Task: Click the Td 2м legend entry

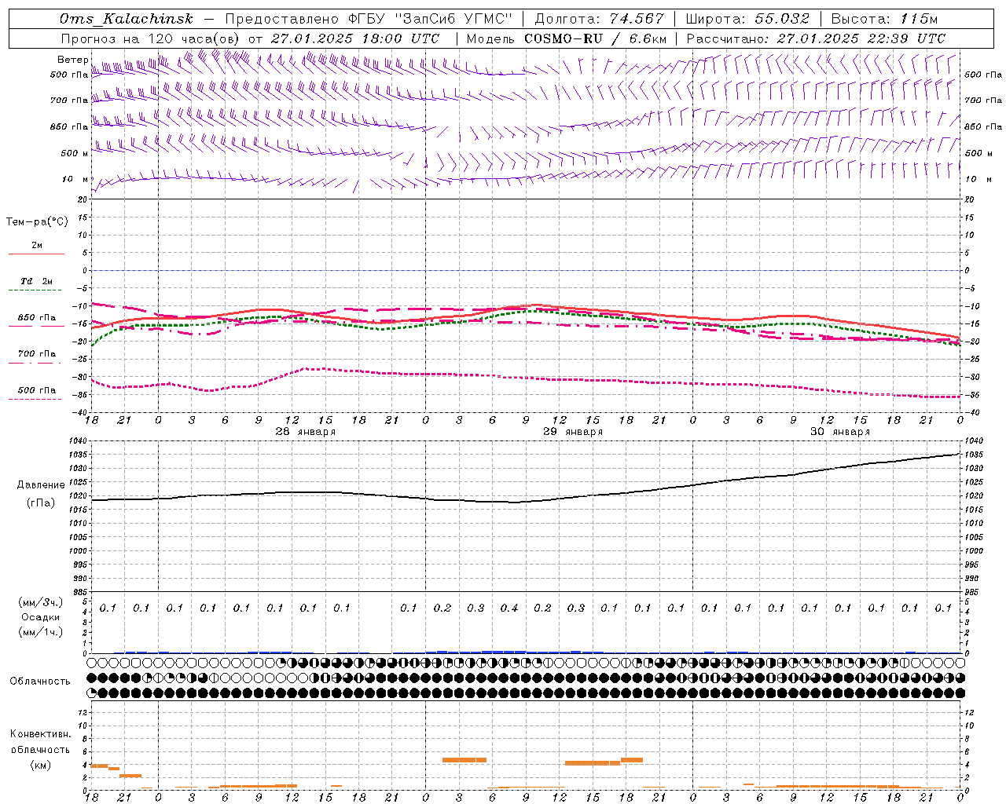Action: coord(37,281)
